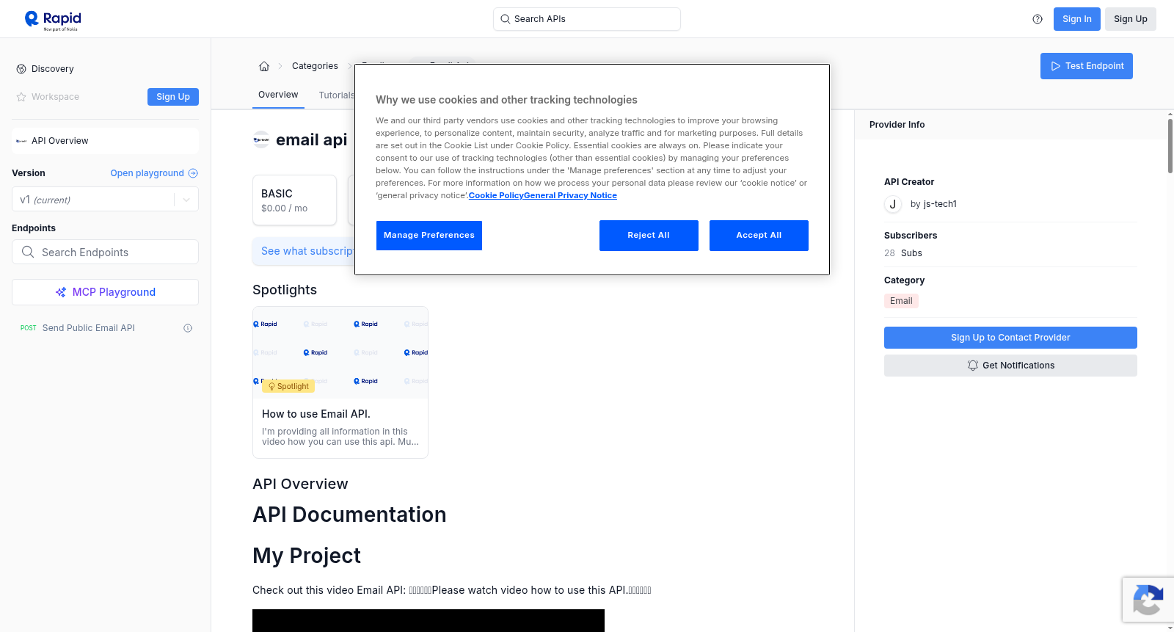Click the Search Endpoints field

point(105,252)
